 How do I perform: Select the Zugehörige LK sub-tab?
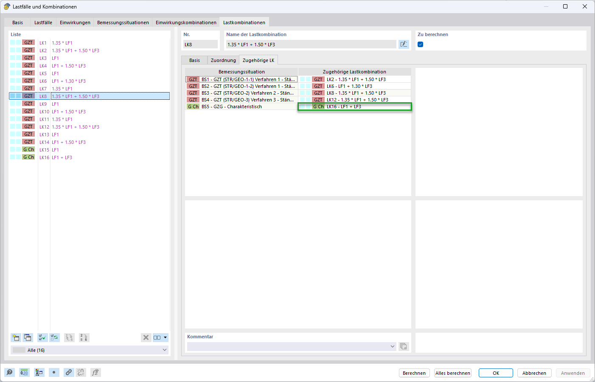click(258, 60)
